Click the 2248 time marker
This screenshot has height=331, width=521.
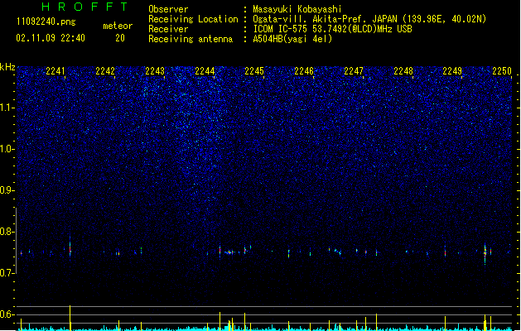click(403, 71)
